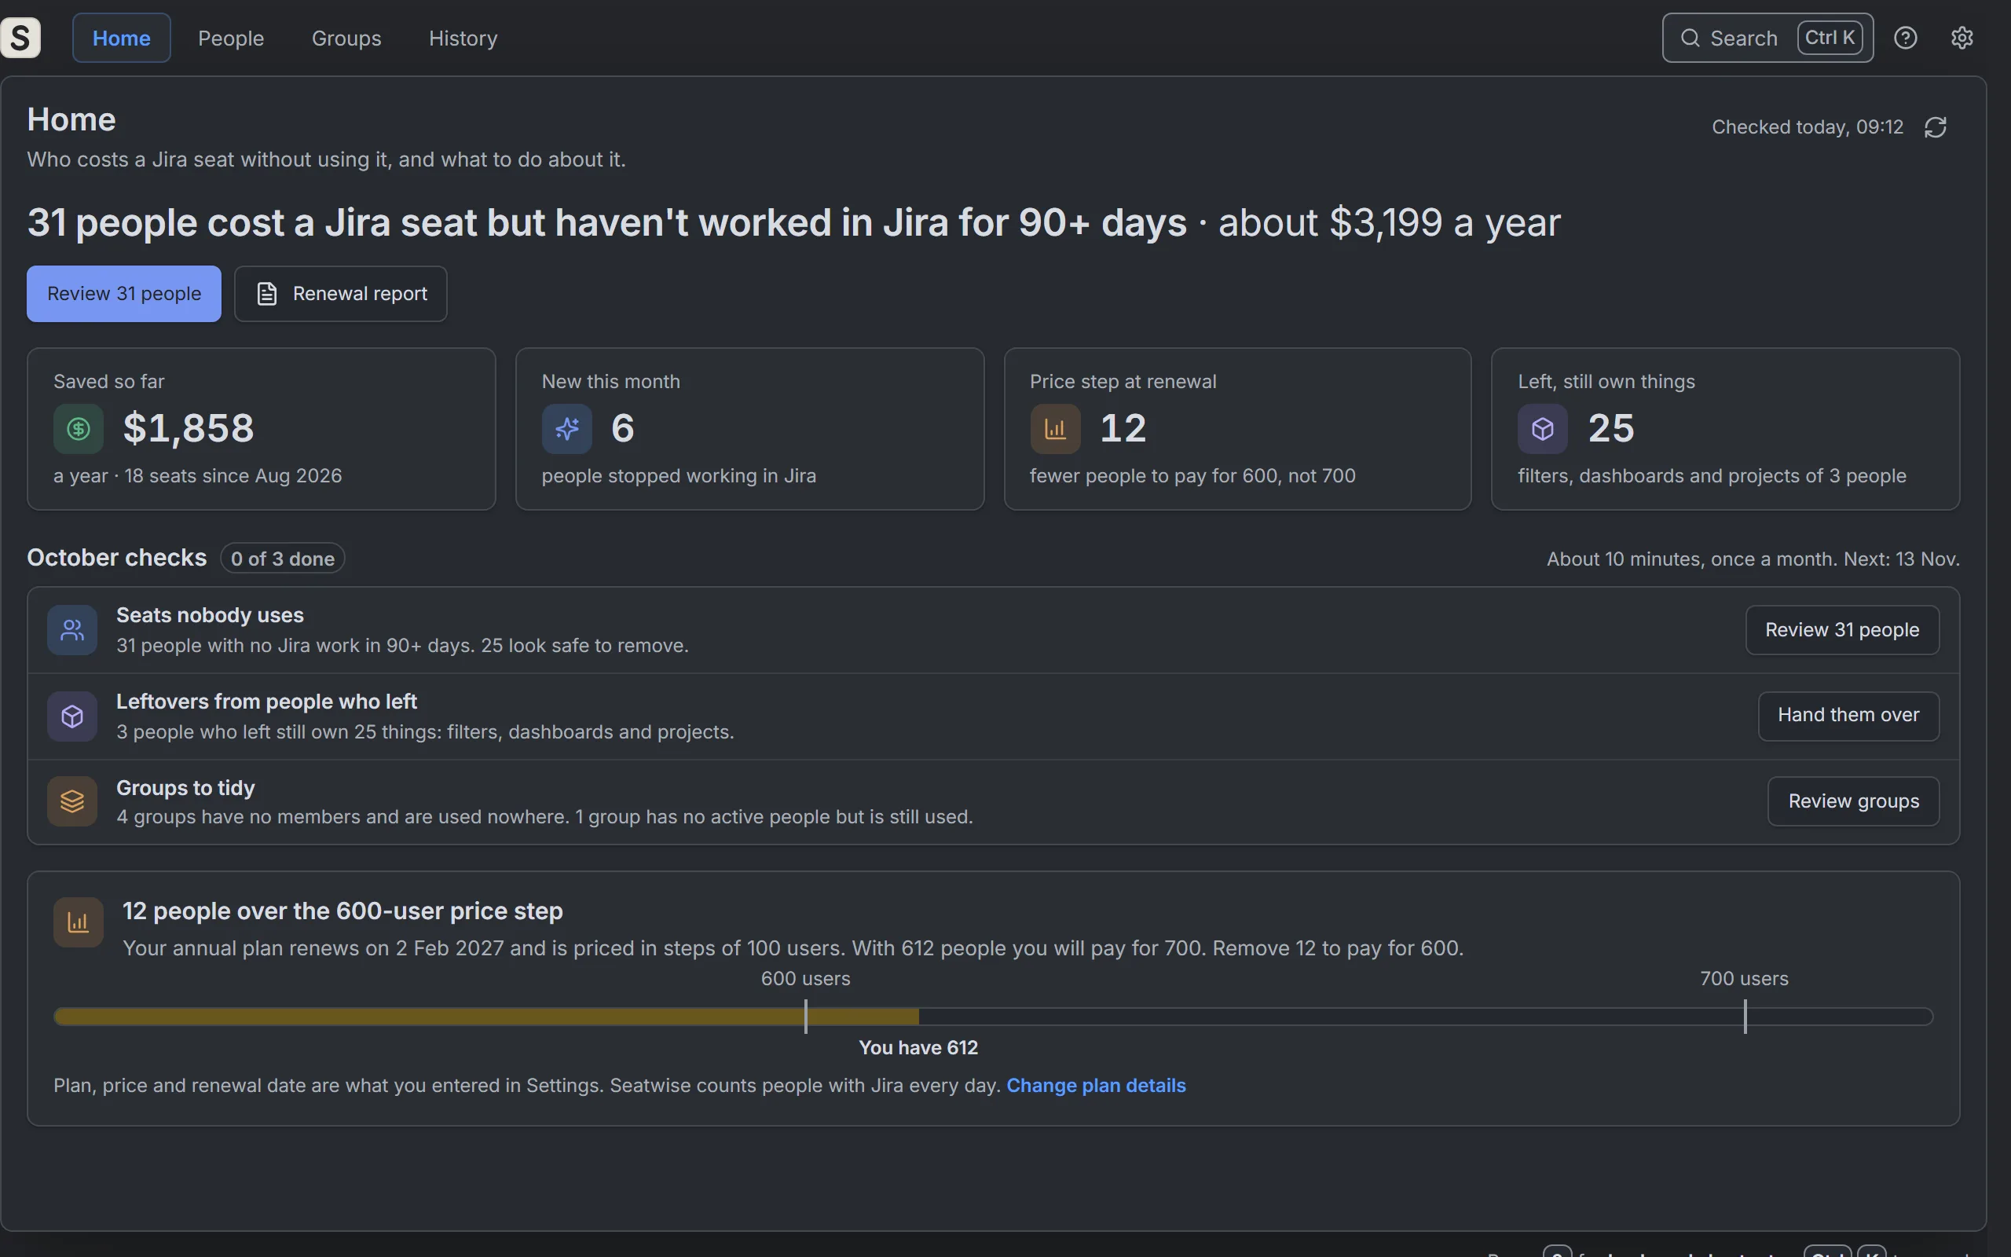Click the 600 users marker on the price step bar
The height and width of the screenshot is (1257, 2011).
(x=805, y=1016)
